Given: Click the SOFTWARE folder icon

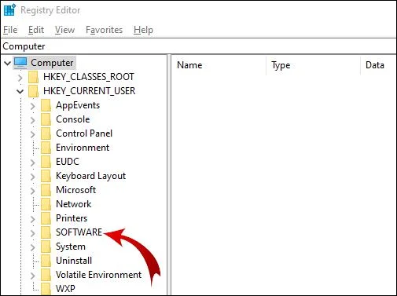Looking at the screenshot, I should point(46,232).
